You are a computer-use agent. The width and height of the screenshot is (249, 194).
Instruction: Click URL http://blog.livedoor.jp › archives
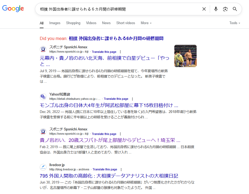69,169
